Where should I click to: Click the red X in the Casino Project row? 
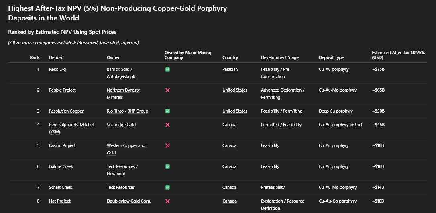[167, 145]
